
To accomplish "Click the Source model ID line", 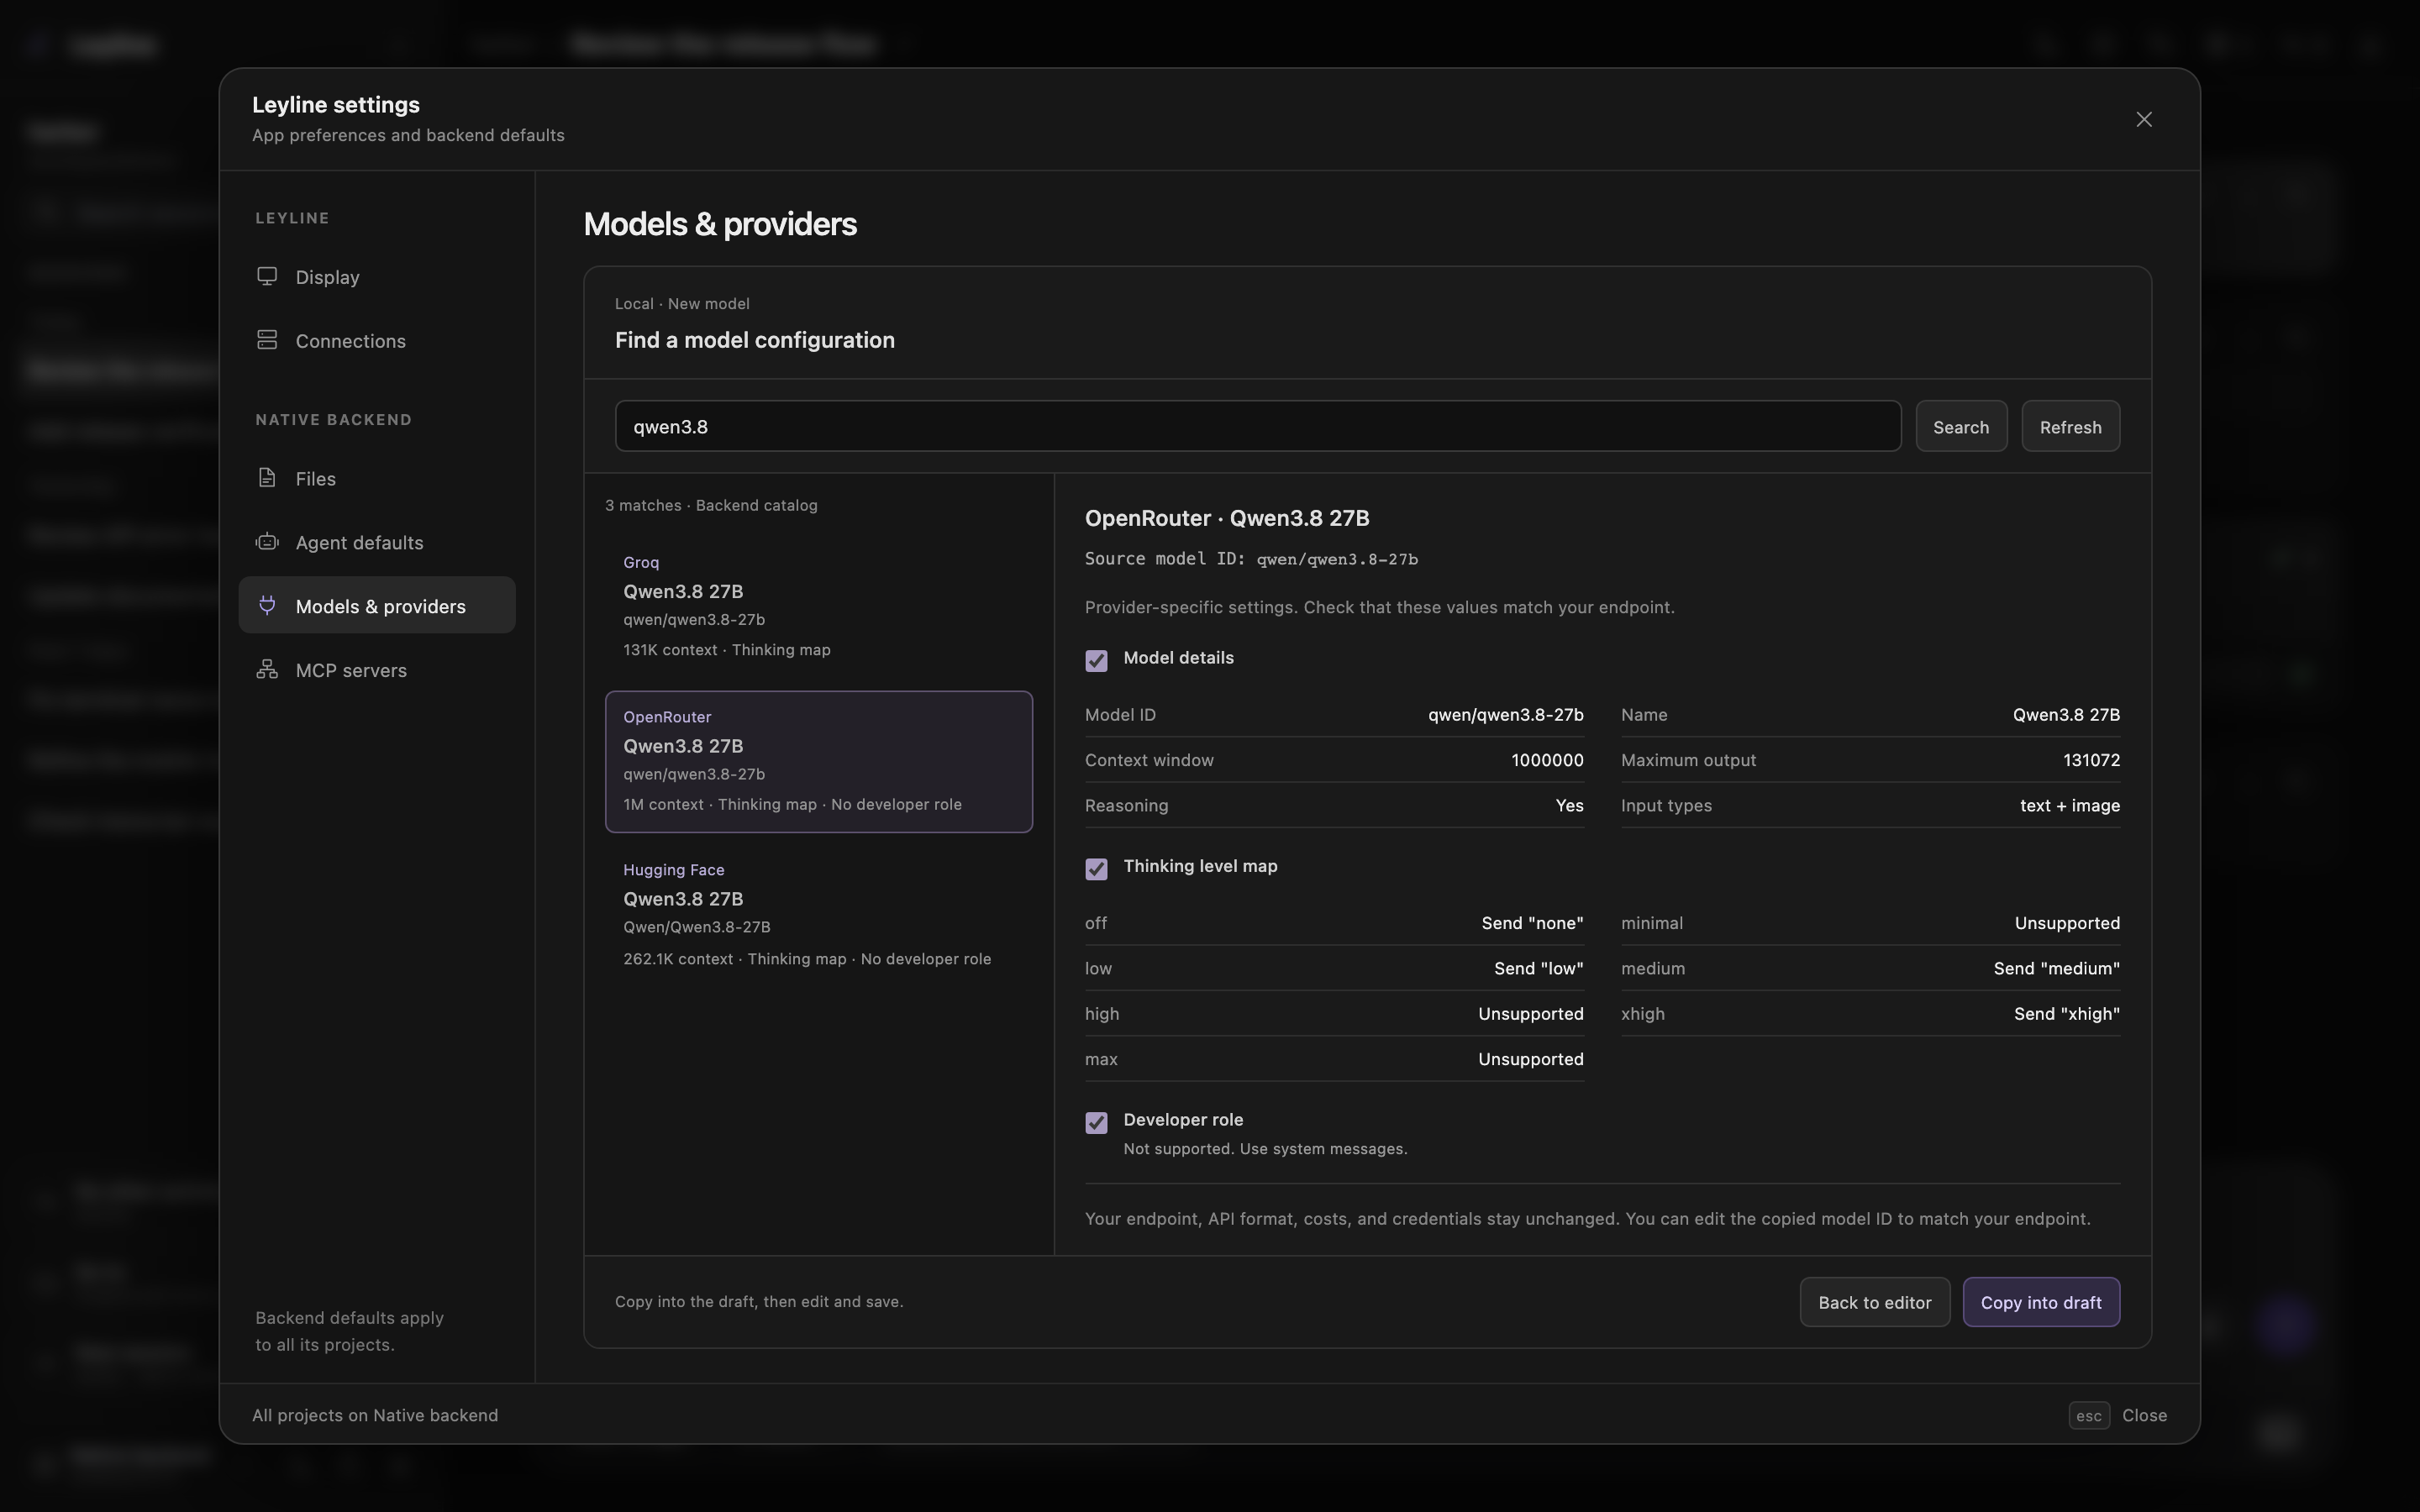I will point(1251,559).
